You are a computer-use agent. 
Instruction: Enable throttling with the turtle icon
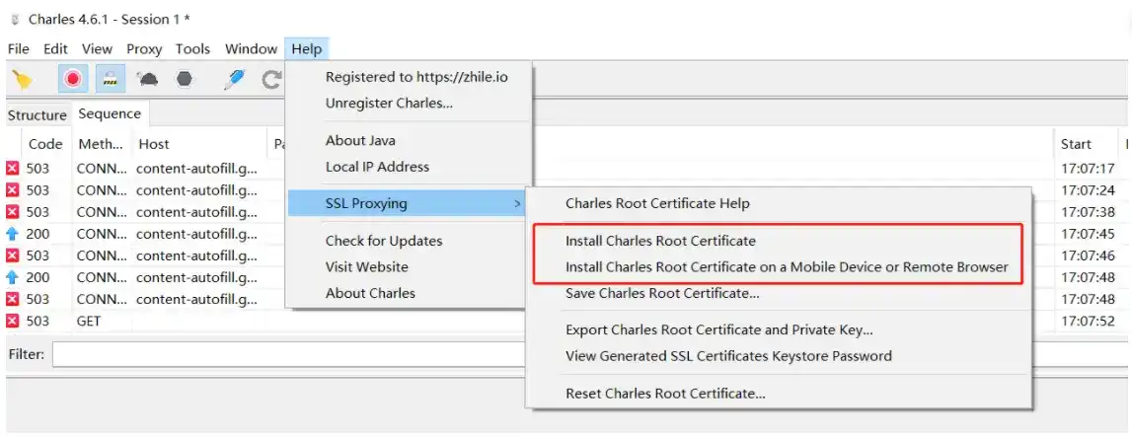point(147,80)
